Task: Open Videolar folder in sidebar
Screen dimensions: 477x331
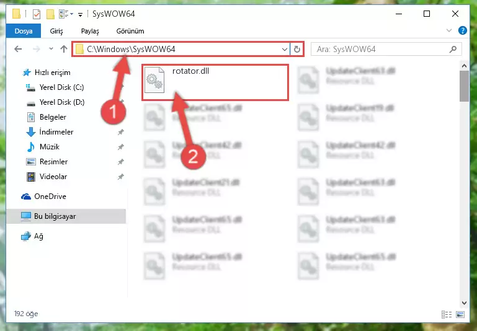Action: point(53,177)
